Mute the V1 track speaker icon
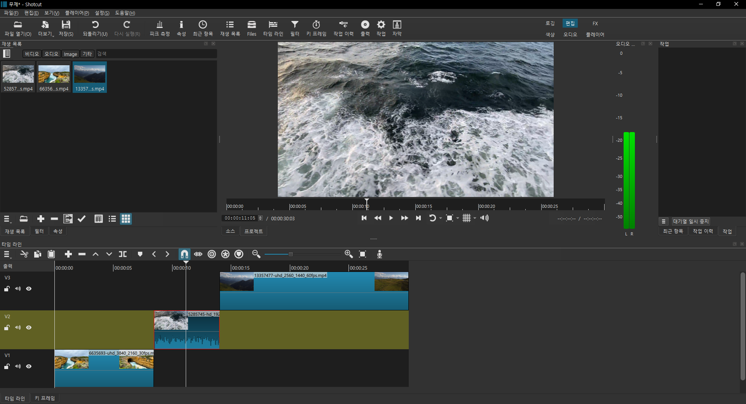Image resolution: width=746 pixels, height=404 pixels. point(18,366)
